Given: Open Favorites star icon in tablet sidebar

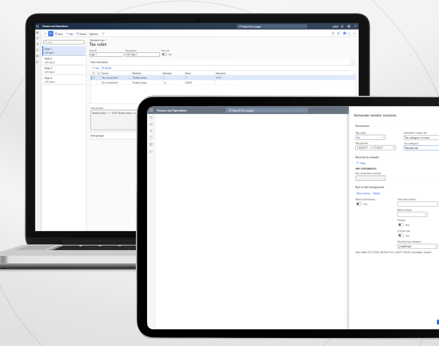Looking at the screenshot, I should pyautogui.click(x=151, y=131).
